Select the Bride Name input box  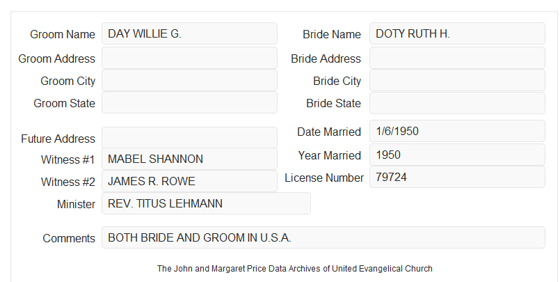[x=457, y=33]
